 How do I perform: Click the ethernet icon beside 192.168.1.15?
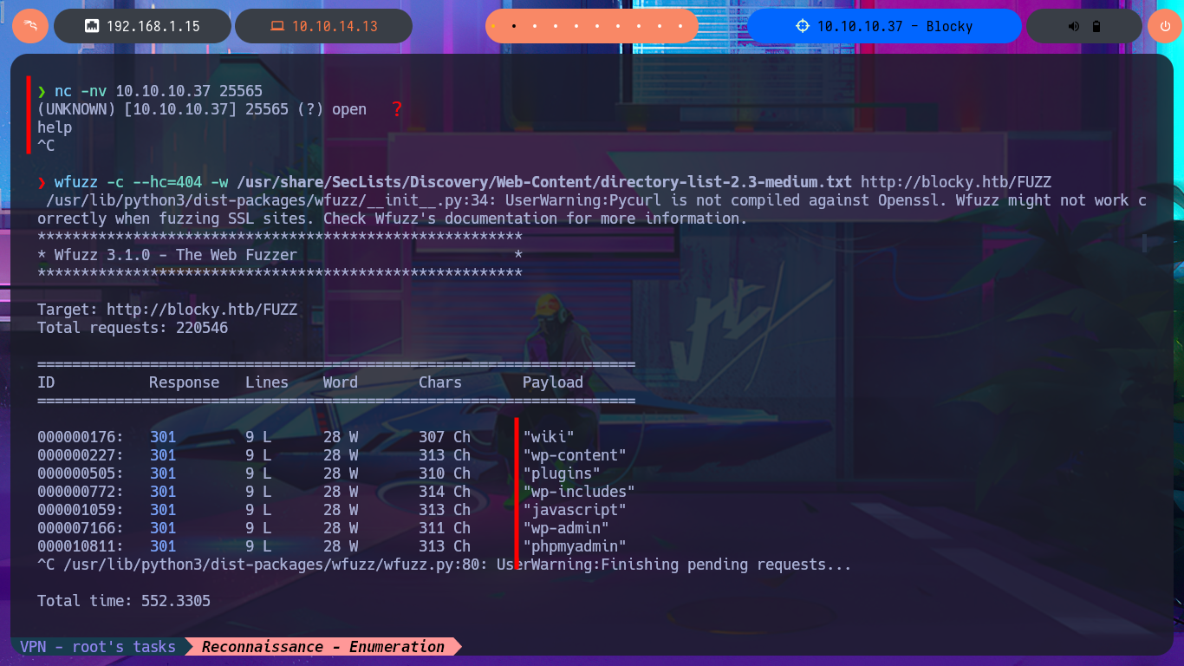point(91,26)
